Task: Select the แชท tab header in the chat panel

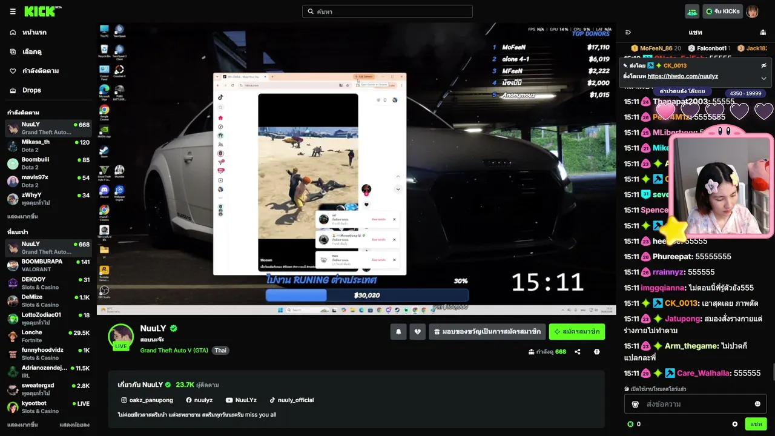Action: (695, 32)
